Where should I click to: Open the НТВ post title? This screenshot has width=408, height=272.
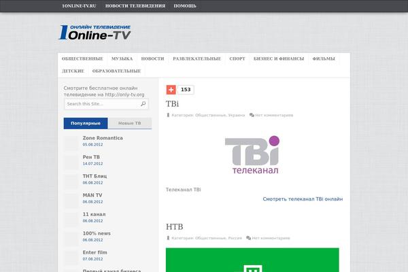(x=174, y=226)
